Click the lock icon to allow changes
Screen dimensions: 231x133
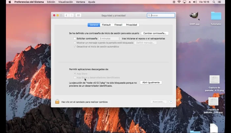57,102
